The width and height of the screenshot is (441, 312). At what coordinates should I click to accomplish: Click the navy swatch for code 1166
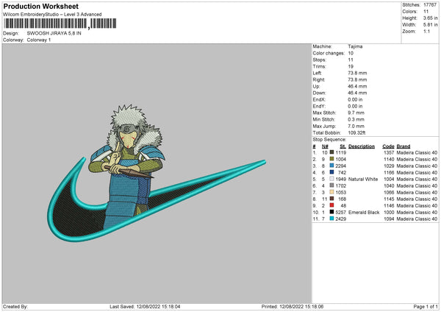331,172
